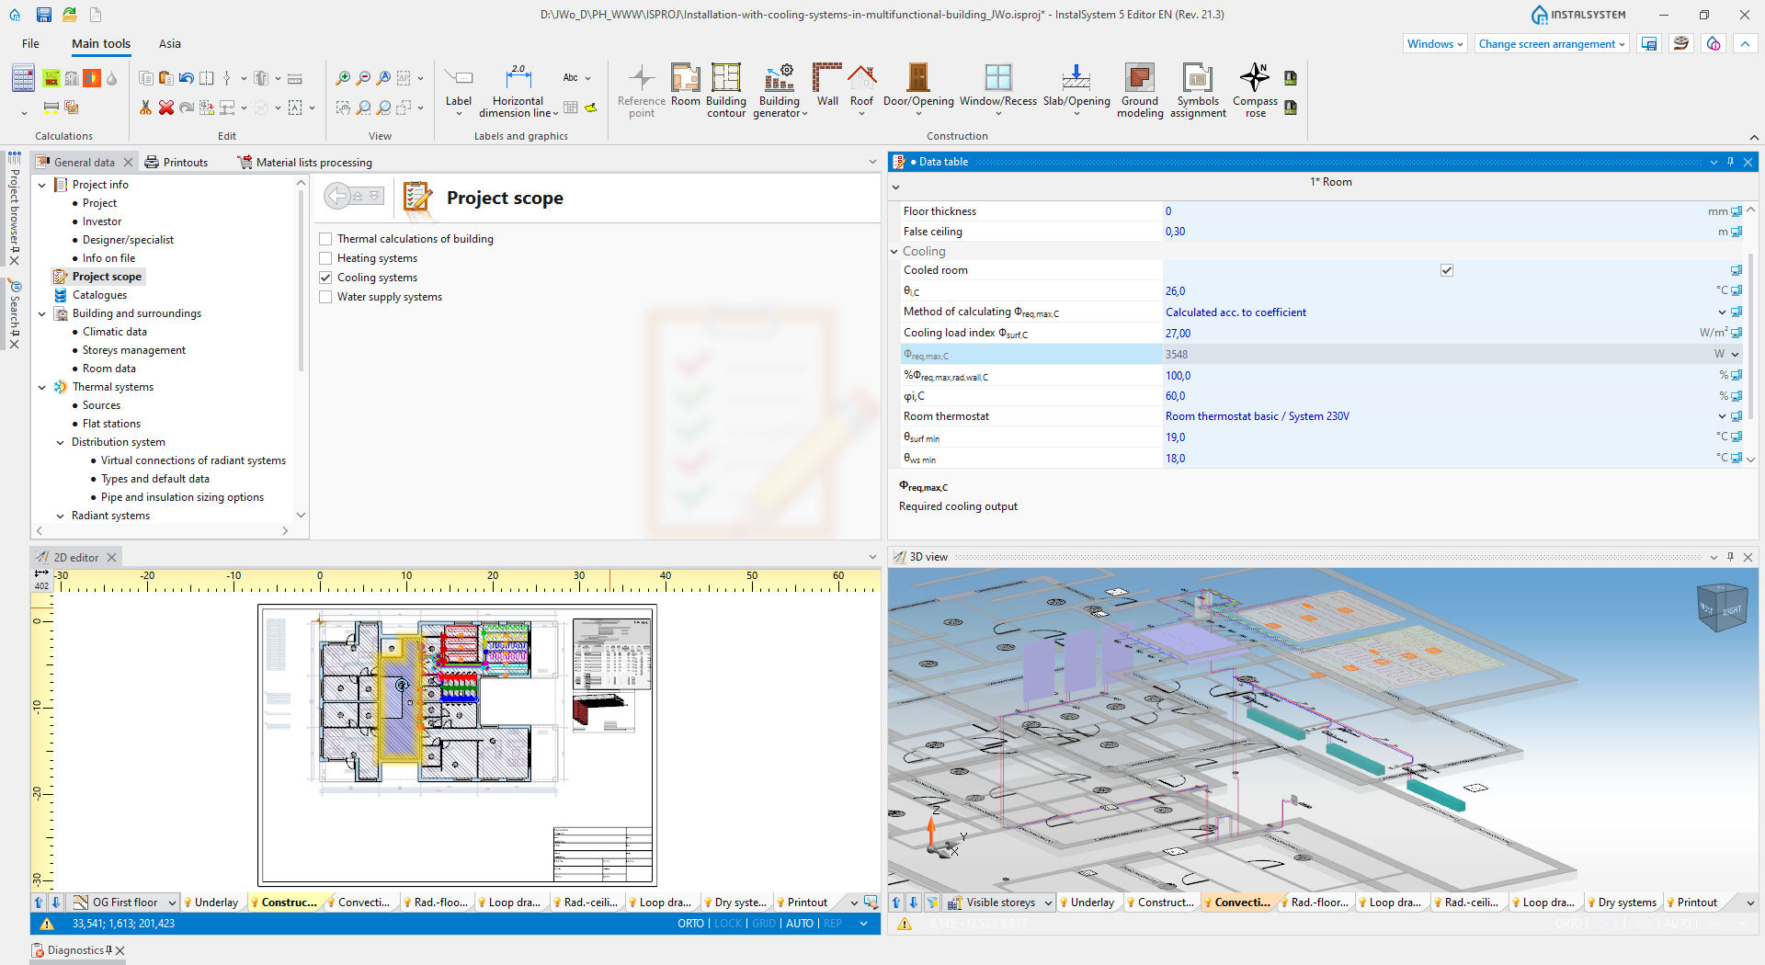Screen dimensions: 1765x965
Task: Edit the Cooling load index value 27,00
Action: [1429, 334]
